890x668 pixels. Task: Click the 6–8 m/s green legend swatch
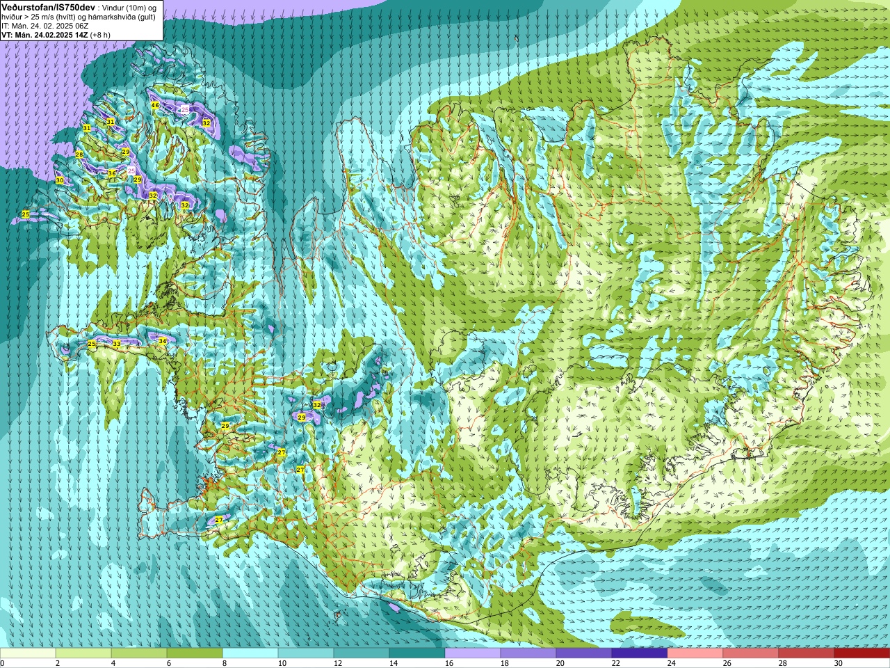(195, 653)
